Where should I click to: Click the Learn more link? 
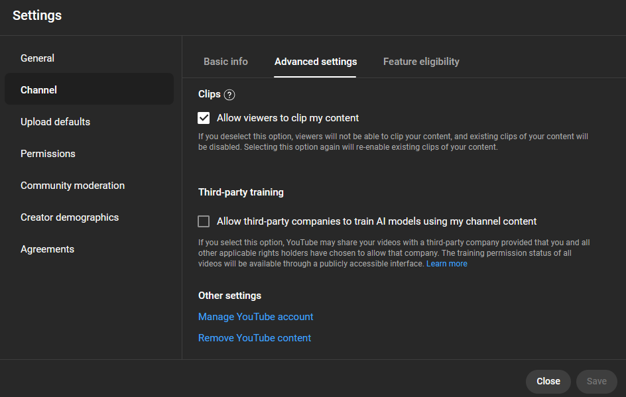tap(446, 264)
